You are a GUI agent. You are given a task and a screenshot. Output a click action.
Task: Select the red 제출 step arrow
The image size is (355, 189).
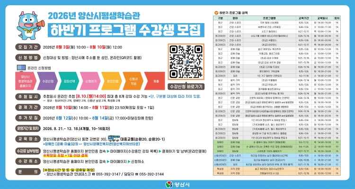155,81
